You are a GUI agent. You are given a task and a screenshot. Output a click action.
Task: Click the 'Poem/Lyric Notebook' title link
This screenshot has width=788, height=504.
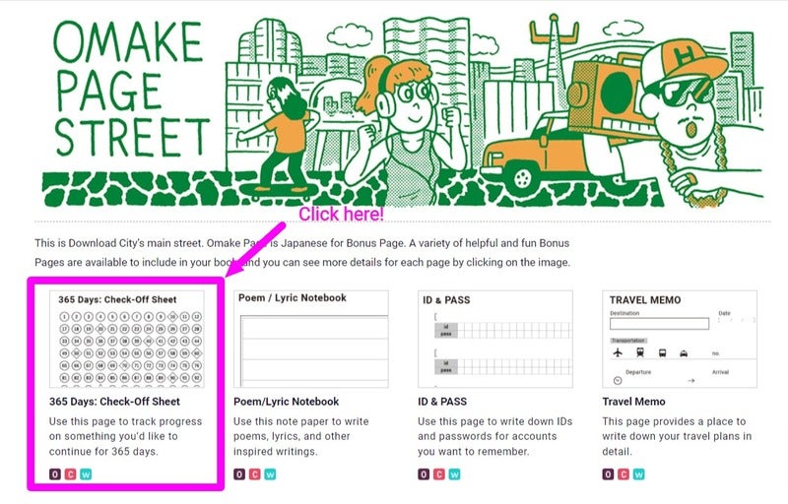pyautogui.click(x=286, y=402)
